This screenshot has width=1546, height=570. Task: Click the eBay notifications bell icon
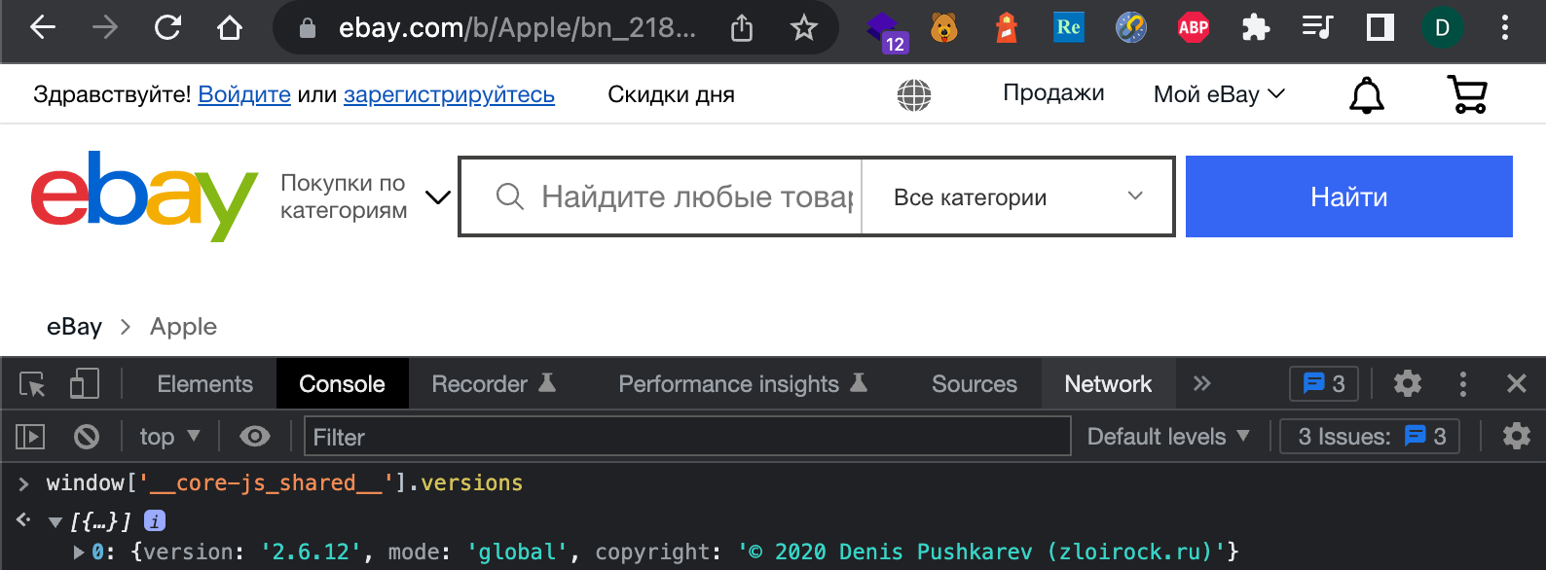coord(1367,94)
